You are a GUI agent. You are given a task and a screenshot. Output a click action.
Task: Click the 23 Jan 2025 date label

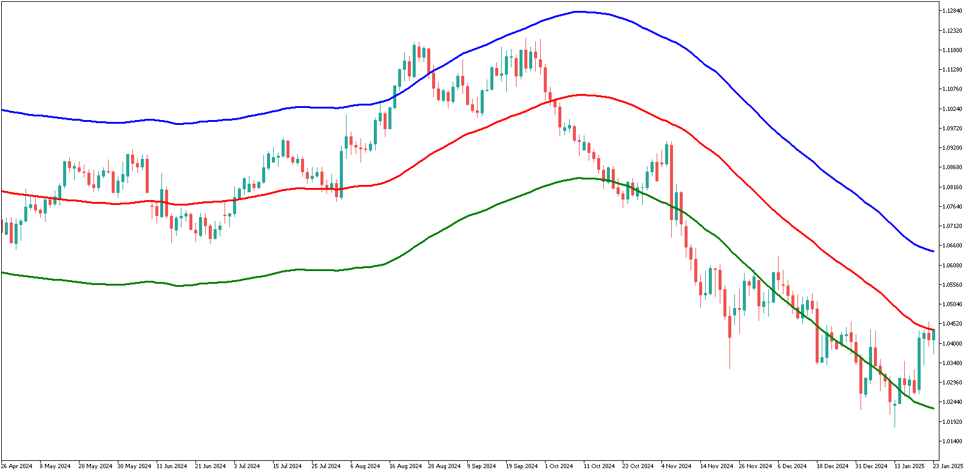click(948, 466)
